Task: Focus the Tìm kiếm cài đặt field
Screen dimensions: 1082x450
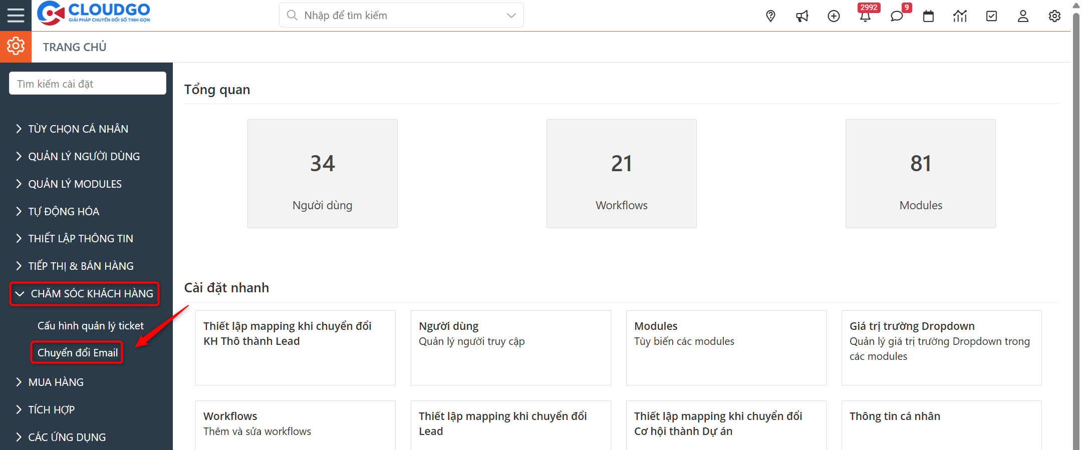Action: pos(87,84)
